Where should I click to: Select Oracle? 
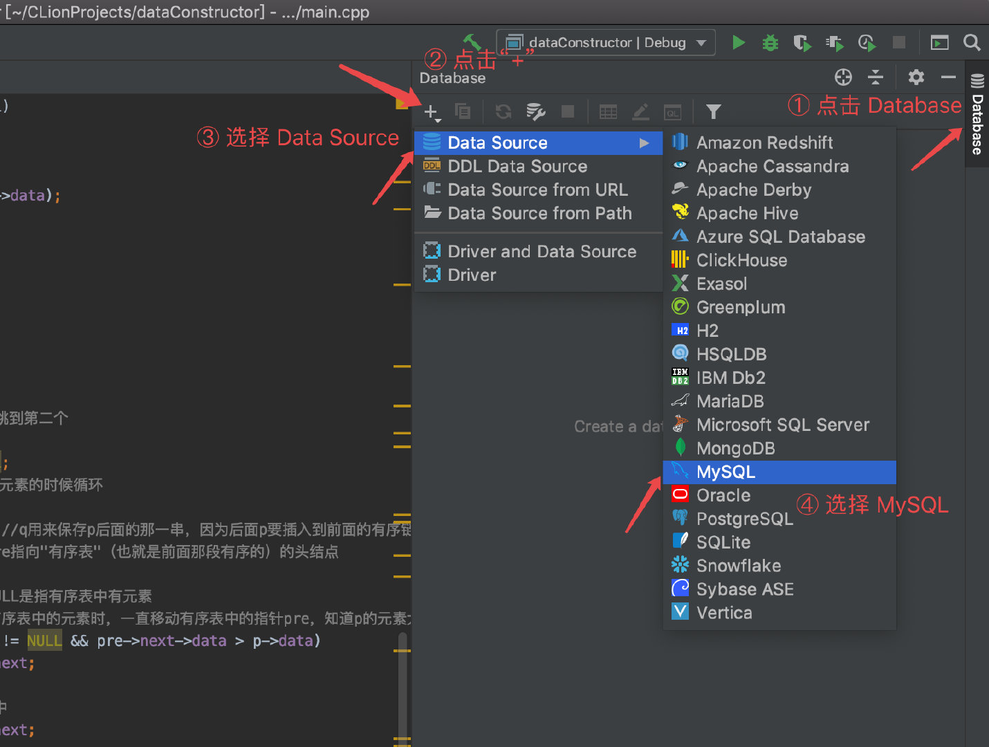pos(779,496)
